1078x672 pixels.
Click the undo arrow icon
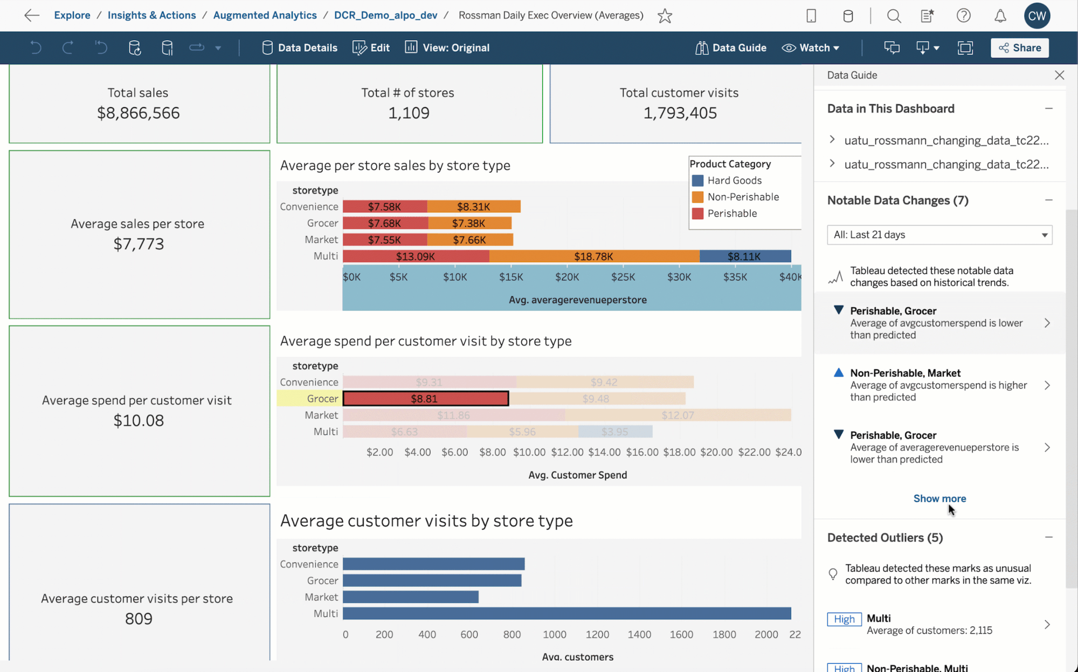coord(36,47)
